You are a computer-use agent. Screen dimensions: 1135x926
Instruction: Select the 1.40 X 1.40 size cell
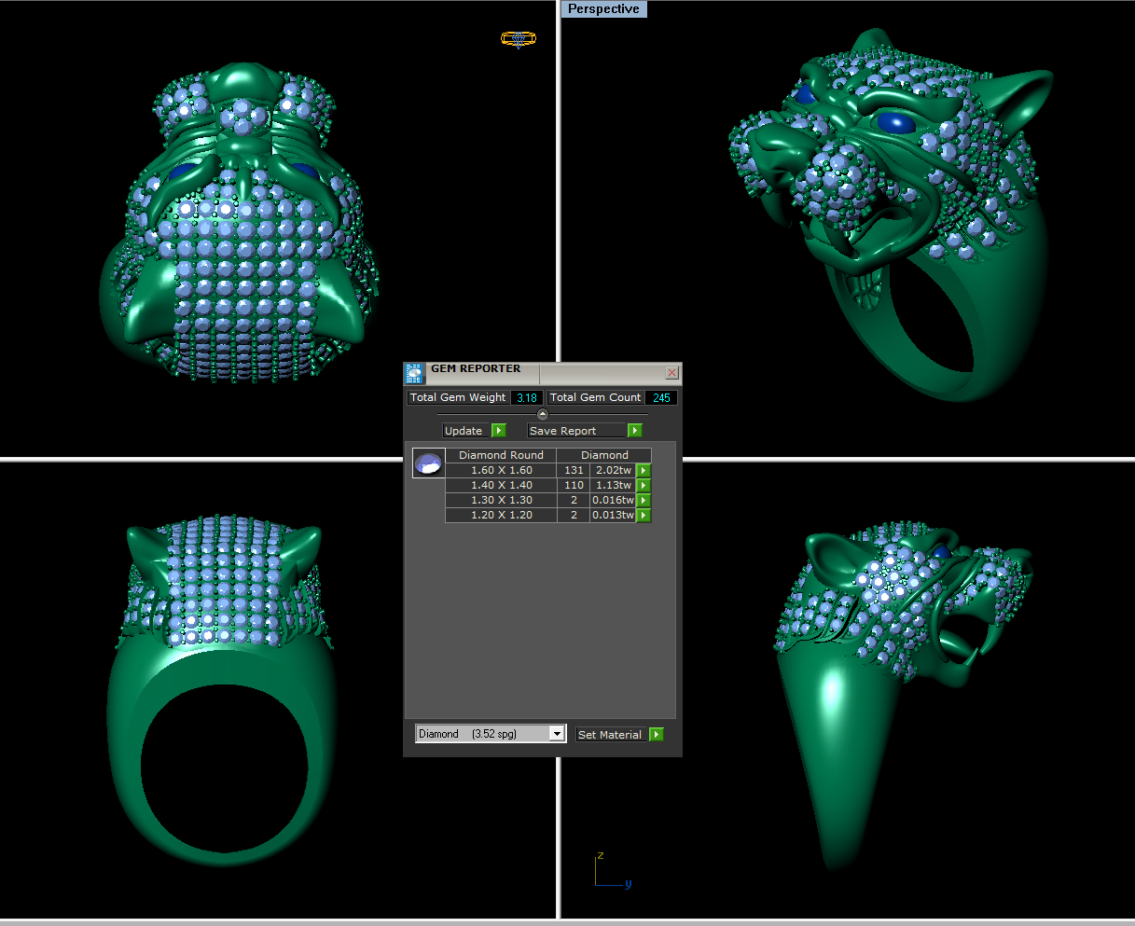501,486
